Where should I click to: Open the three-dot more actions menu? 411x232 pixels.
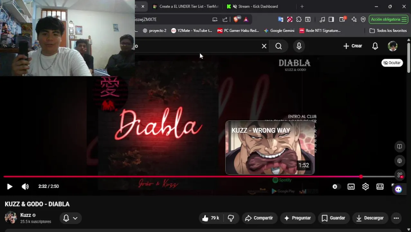pos(396,218)
